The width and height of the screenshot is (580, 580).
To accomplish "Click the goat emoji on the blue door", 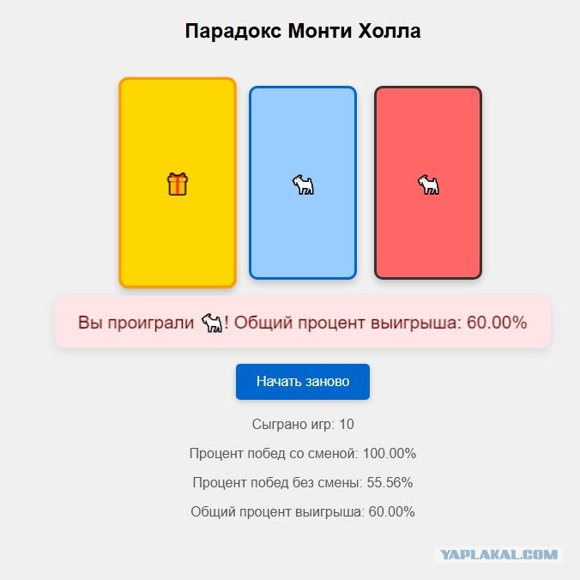I will point(303,184).
